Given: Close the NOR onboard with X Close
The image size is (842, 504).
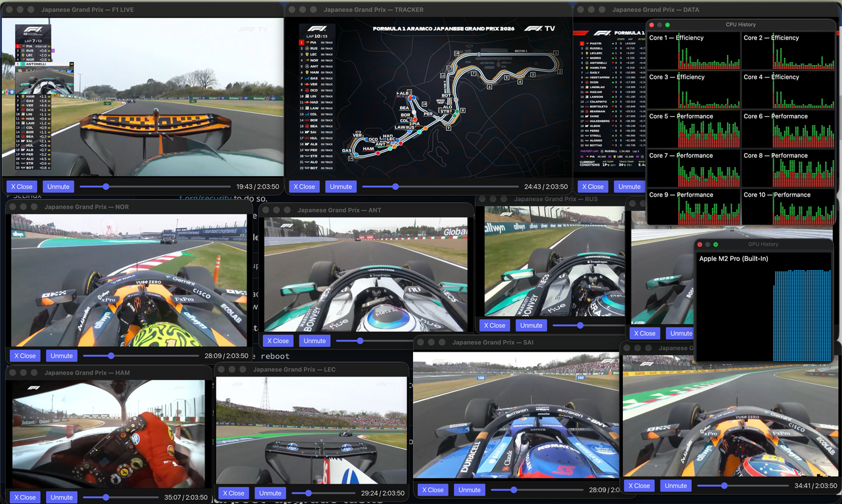Looking at the screenshot, I should point(25,355).
